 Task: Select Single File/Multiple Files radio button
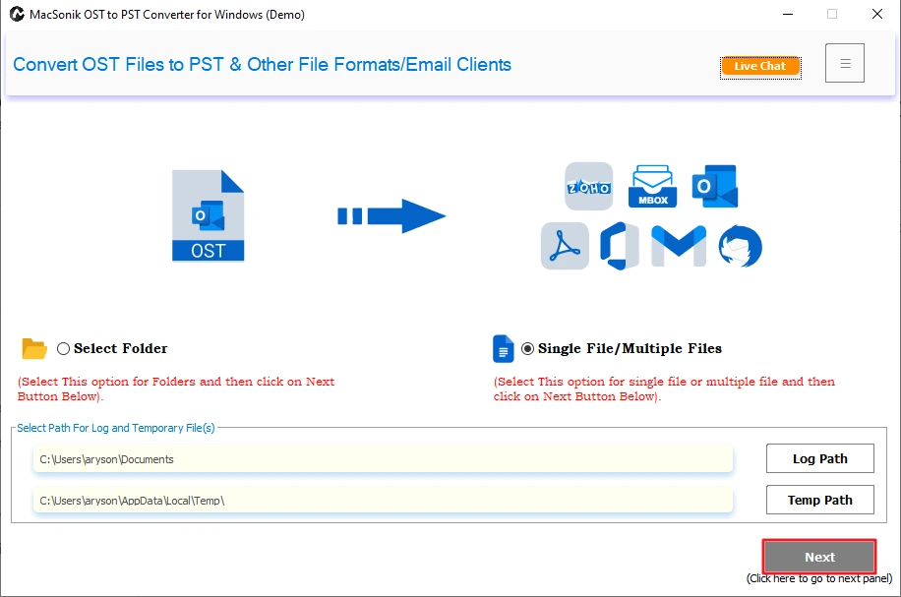pos(527,349)
